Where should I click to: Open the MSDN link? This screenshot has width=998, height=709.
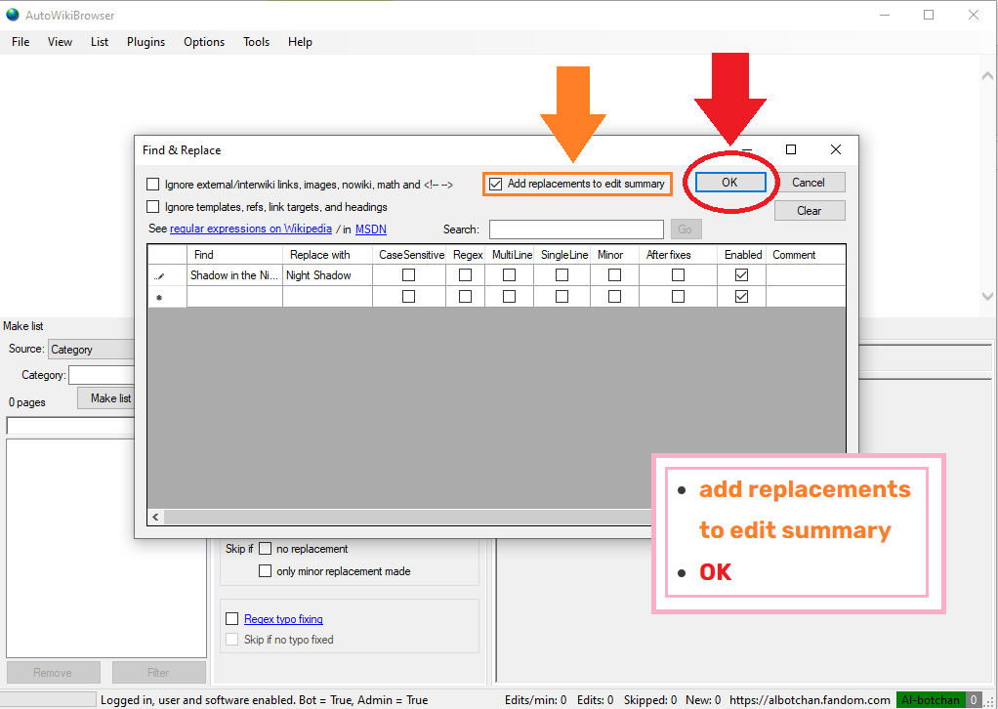click(370, 229)
